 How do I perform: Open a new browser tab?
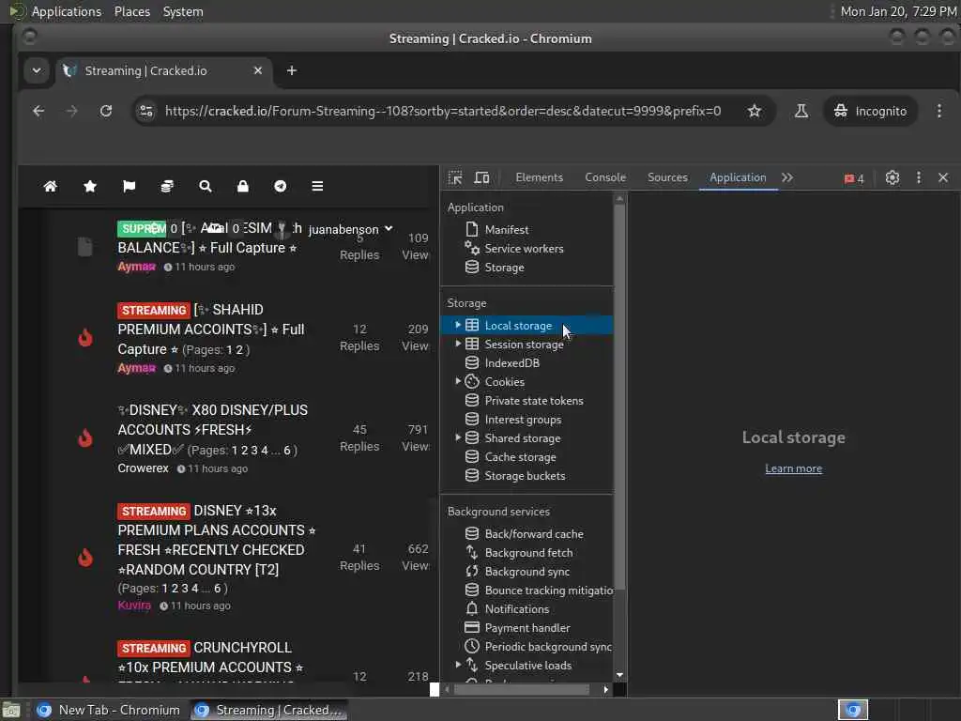click(x=292, y=70)
